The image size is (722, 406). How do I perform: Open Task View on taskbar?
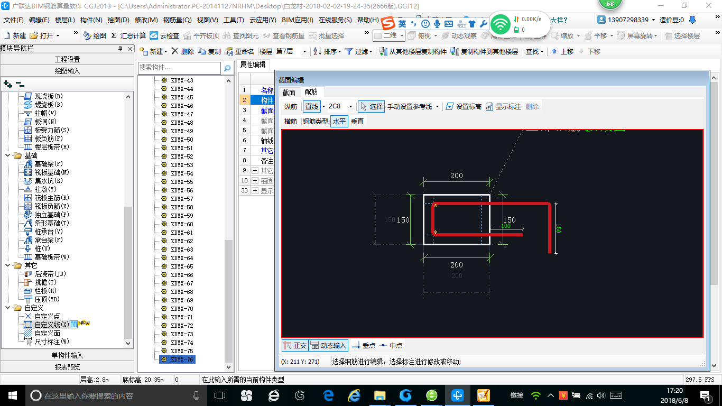[220, 395]
